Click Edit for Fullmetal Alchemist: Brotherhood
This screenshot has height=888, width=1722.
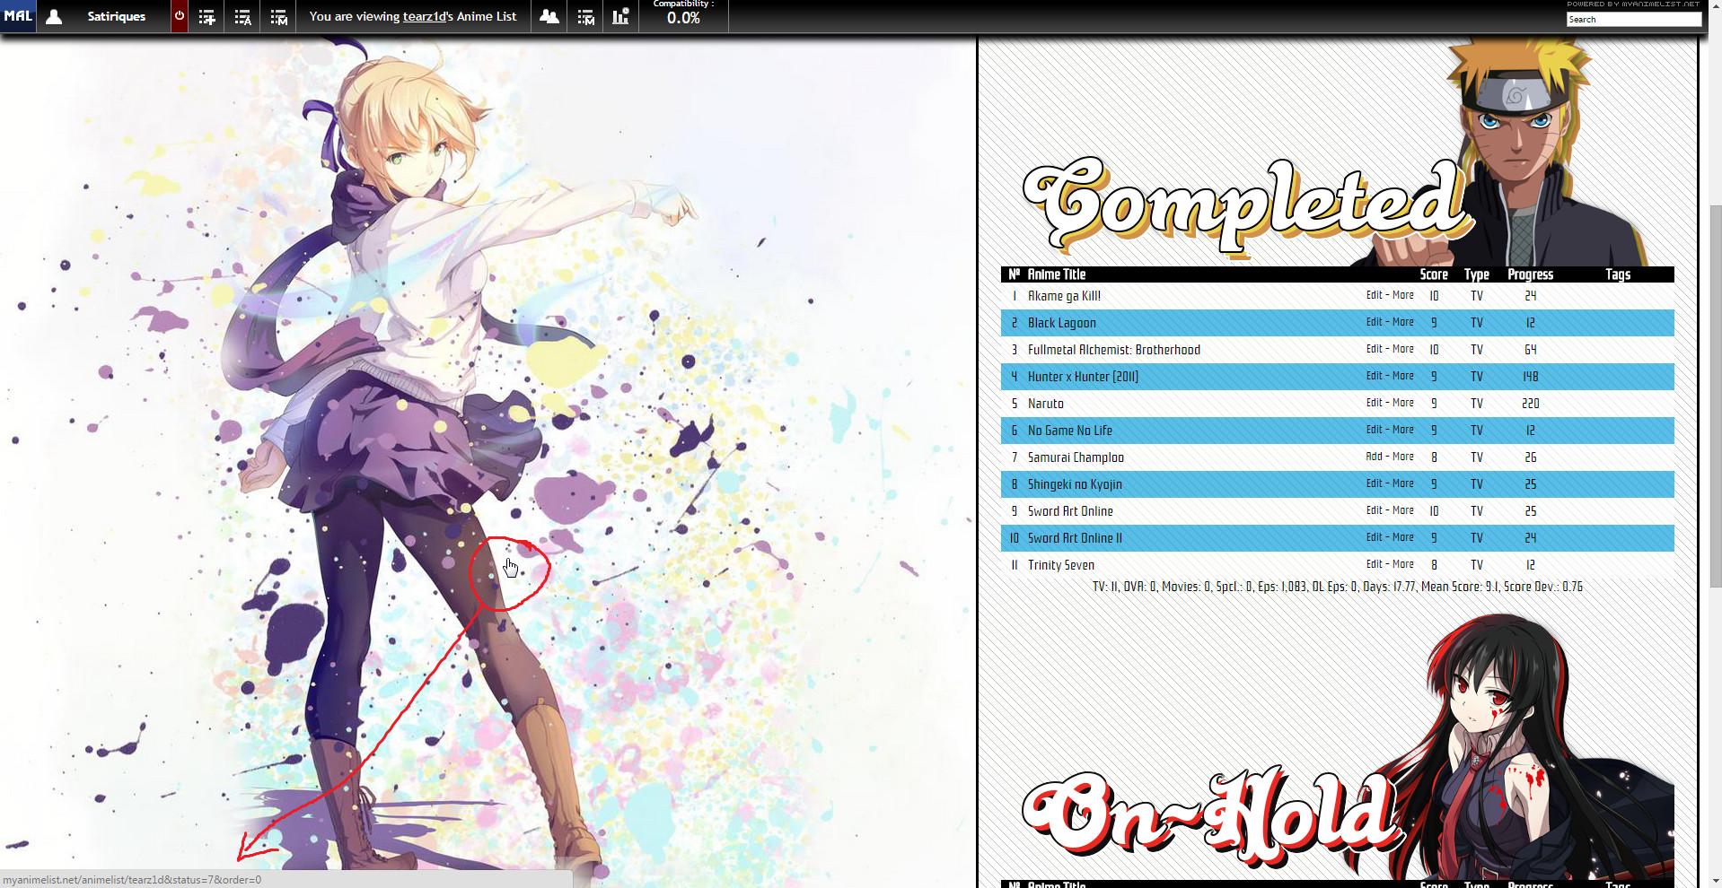tap(1374, 349)
